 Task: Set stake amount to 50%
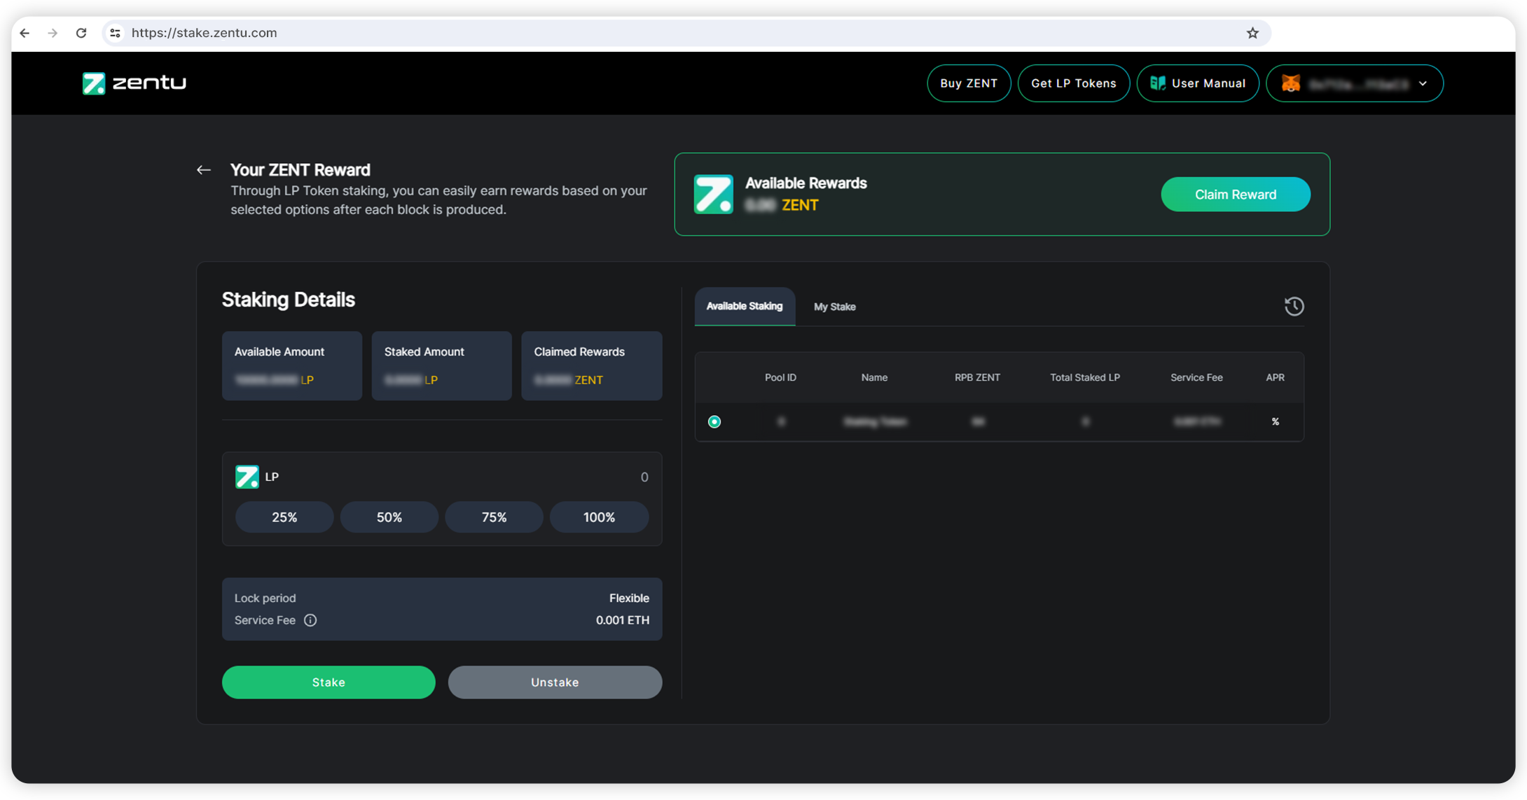coord(389,517)
